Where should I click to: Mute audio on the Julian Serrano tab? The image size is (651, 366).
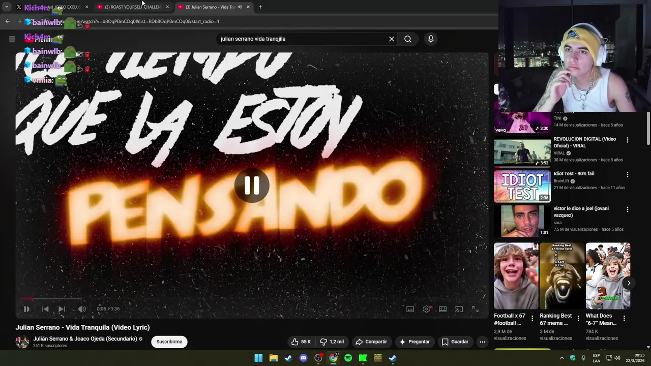240,7
